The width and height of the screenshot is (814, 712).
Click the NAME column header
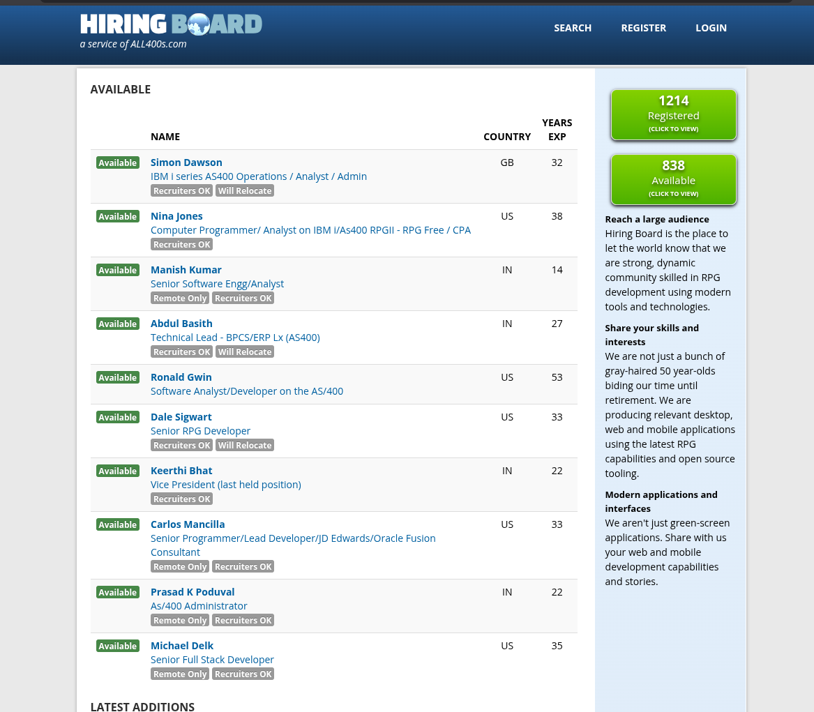165,137
